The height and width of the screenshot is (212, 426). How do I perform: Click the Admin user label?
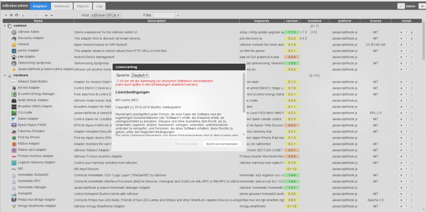point(410,6)
